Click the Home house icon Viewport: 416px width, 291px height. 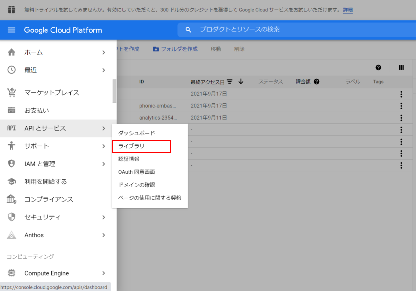pyautogui.click(x=11, y=52)
